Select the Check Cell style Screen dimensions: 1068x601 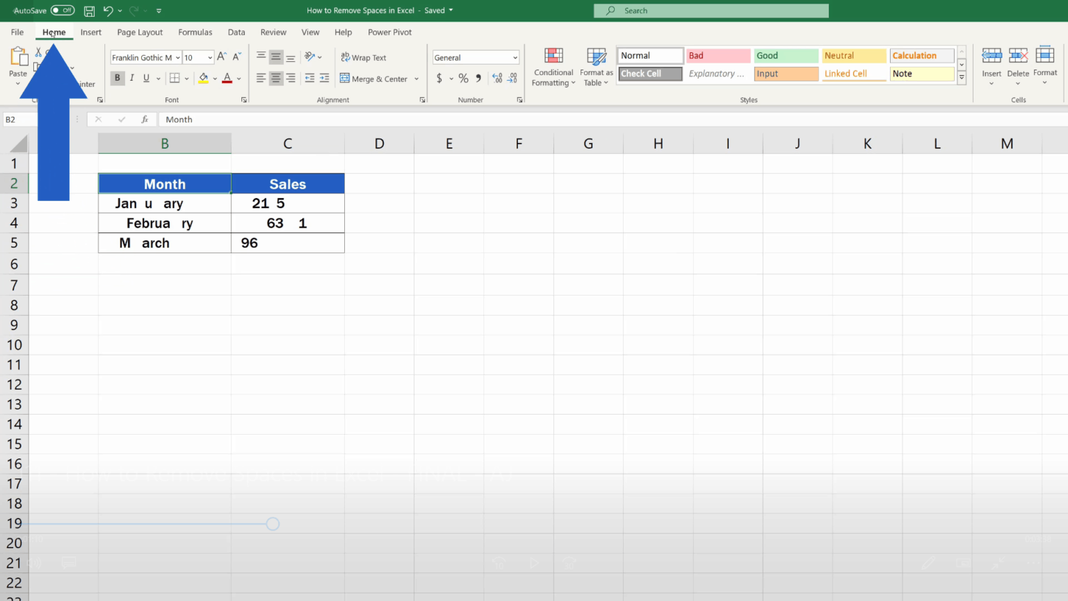click(x=649, y=73)
